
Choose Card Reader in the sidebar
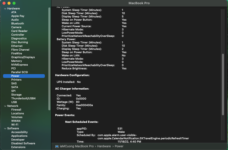[x=19, y=31]
